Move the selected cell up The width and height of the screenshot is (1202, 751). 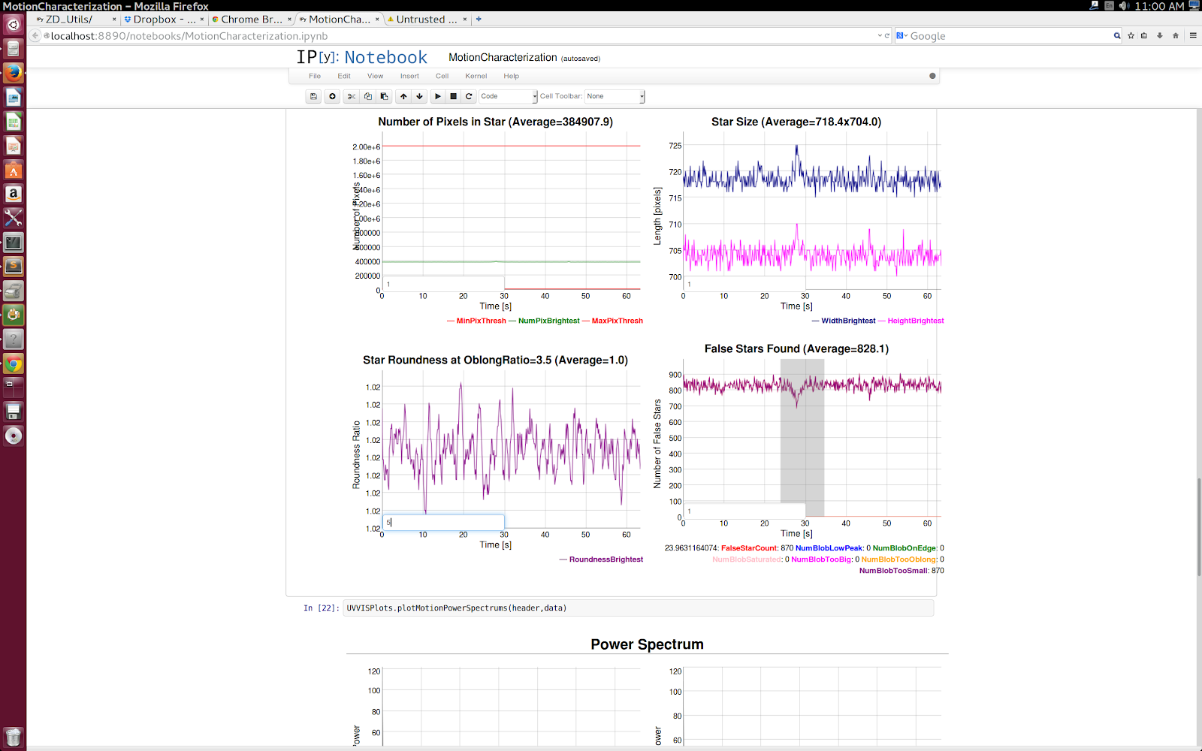(x=403, y=96)
